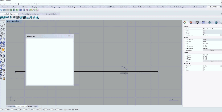This screenshot has width=222, height=112.
Task: Toggle the Show wallpaper checkbox
Action: (204, 68)
